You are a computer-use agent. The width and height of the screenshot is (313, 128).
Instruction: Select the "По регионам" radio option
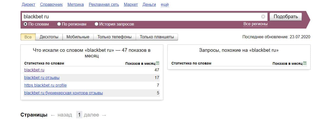pos(59,24)
